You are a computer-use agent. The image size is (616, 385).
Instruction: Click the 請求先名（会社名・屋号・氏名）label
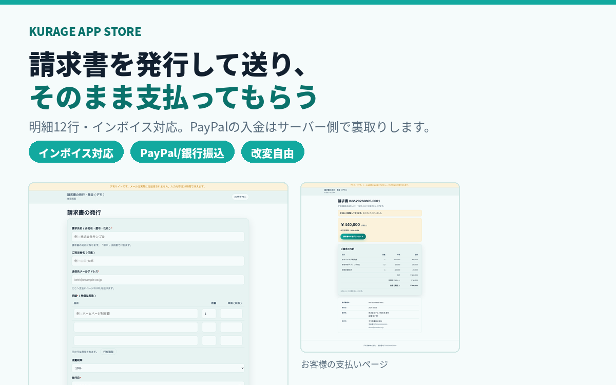[92, 228]
